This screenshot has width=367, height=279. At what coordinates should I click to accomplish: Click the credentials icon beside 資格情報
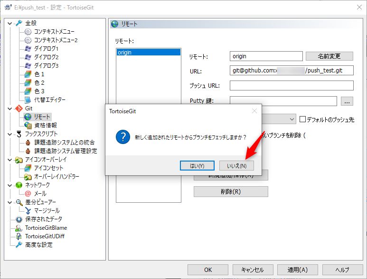(28, 126)
